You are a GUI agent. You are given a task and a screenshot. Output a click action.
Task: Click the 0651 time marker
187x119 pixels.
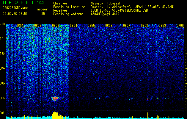click(20, 26)
